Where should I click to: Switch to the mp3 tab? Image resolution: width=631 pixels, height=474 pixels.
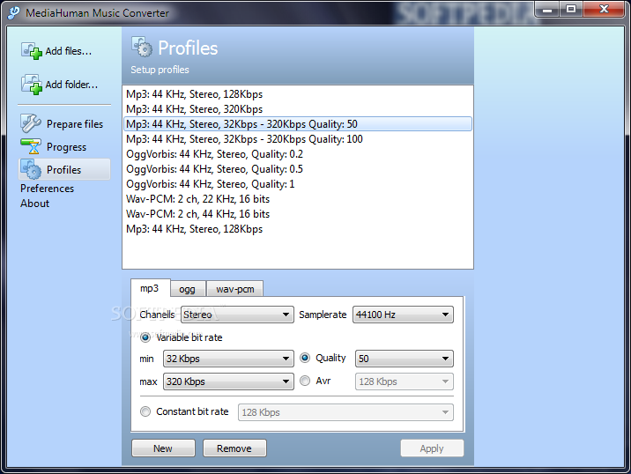click(150, 288)
